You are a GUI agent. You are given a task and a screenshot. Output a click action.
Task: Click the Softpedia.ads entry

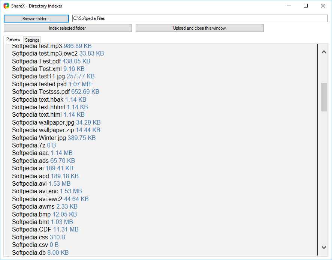coord(43,161)
